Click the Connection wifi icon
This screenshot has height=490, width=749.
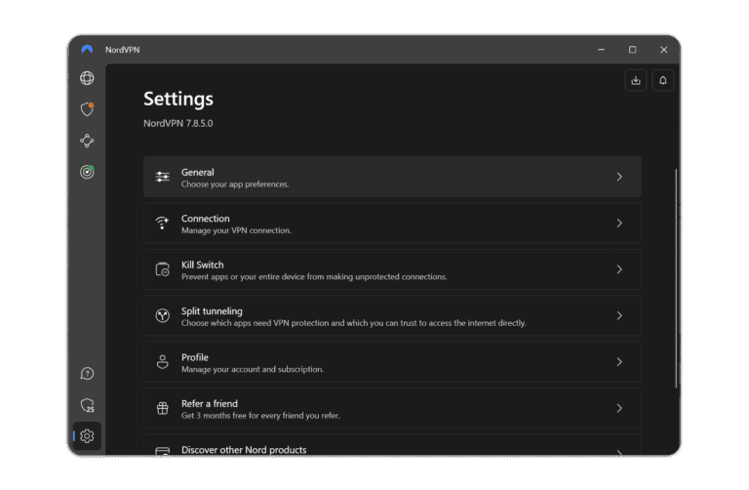(163, 223)
